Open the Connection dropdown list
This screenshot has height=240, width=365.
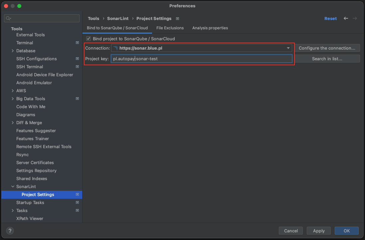[x=288, y=48]
